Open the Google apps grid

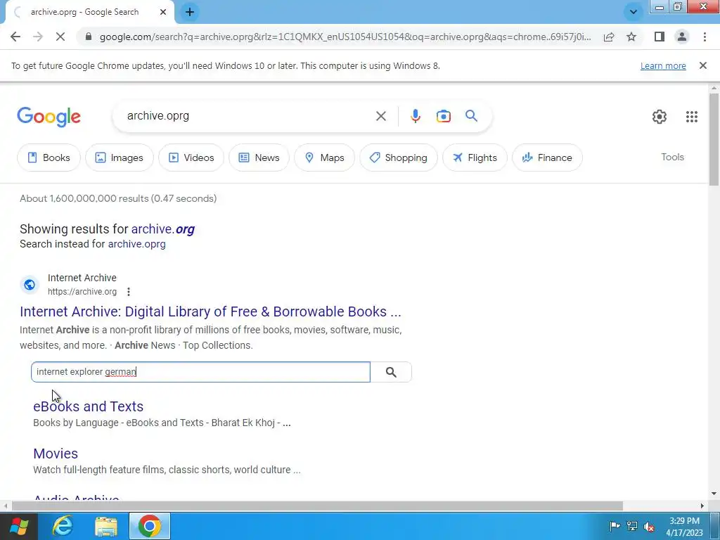692,117
